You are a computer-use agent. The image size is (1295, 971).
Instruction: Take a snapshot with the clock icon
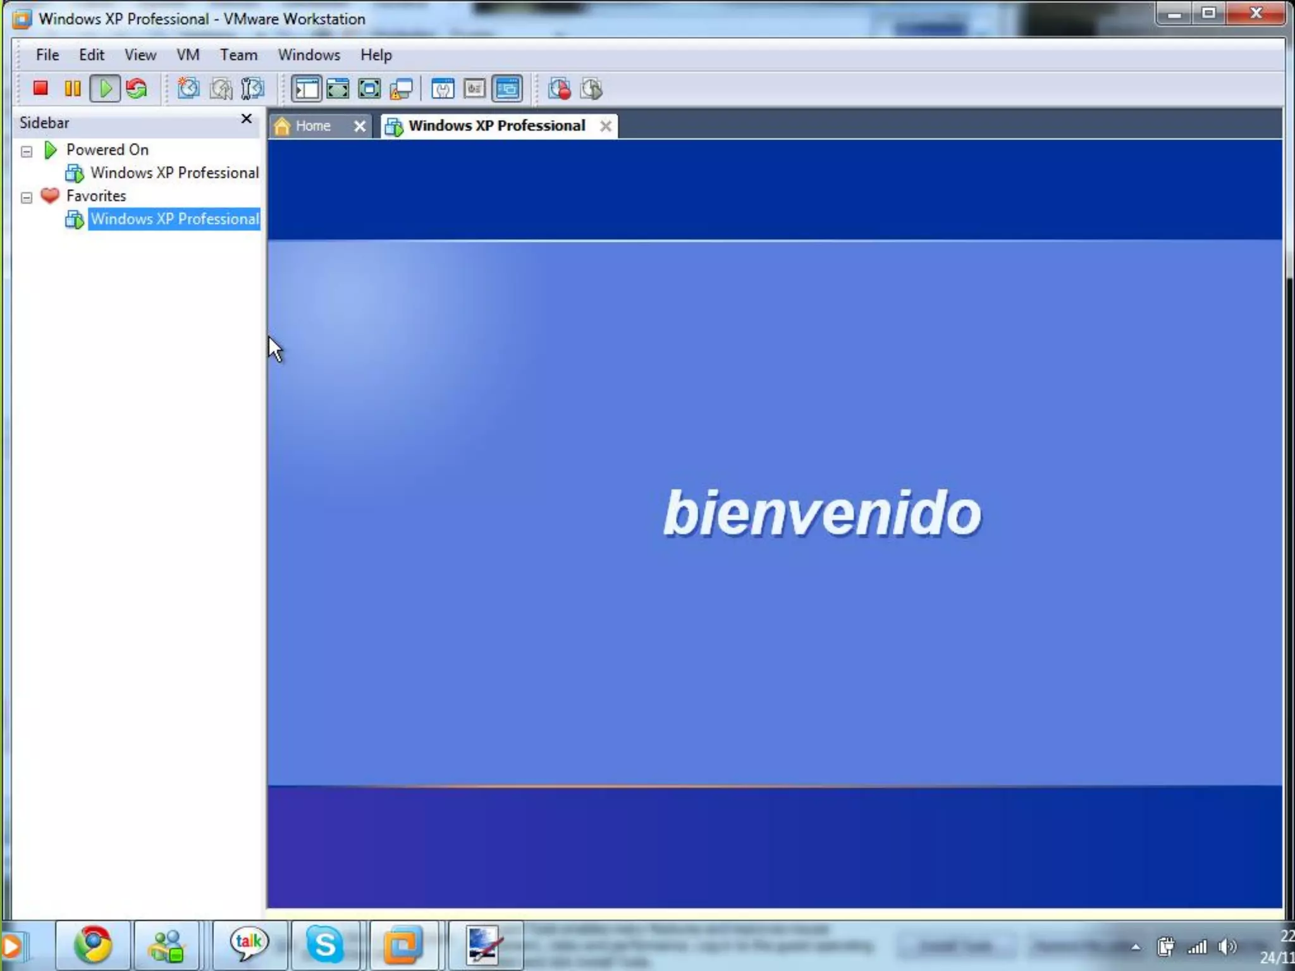[188, 89]
